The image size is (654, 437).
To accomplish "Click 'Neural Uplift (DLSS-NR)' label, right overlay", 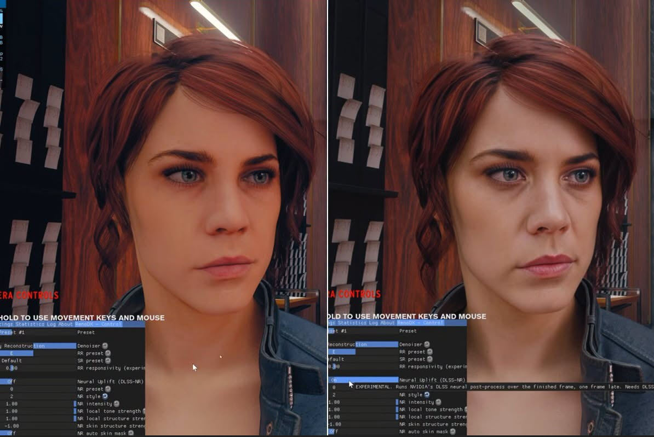I will [432, 380].
